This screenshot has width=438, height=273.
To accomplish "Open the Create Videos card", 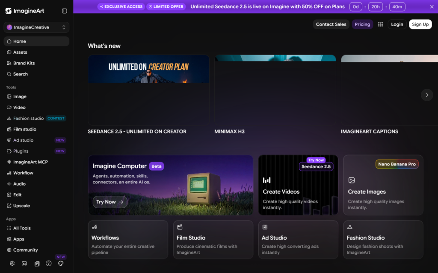I will pos(298,185).
